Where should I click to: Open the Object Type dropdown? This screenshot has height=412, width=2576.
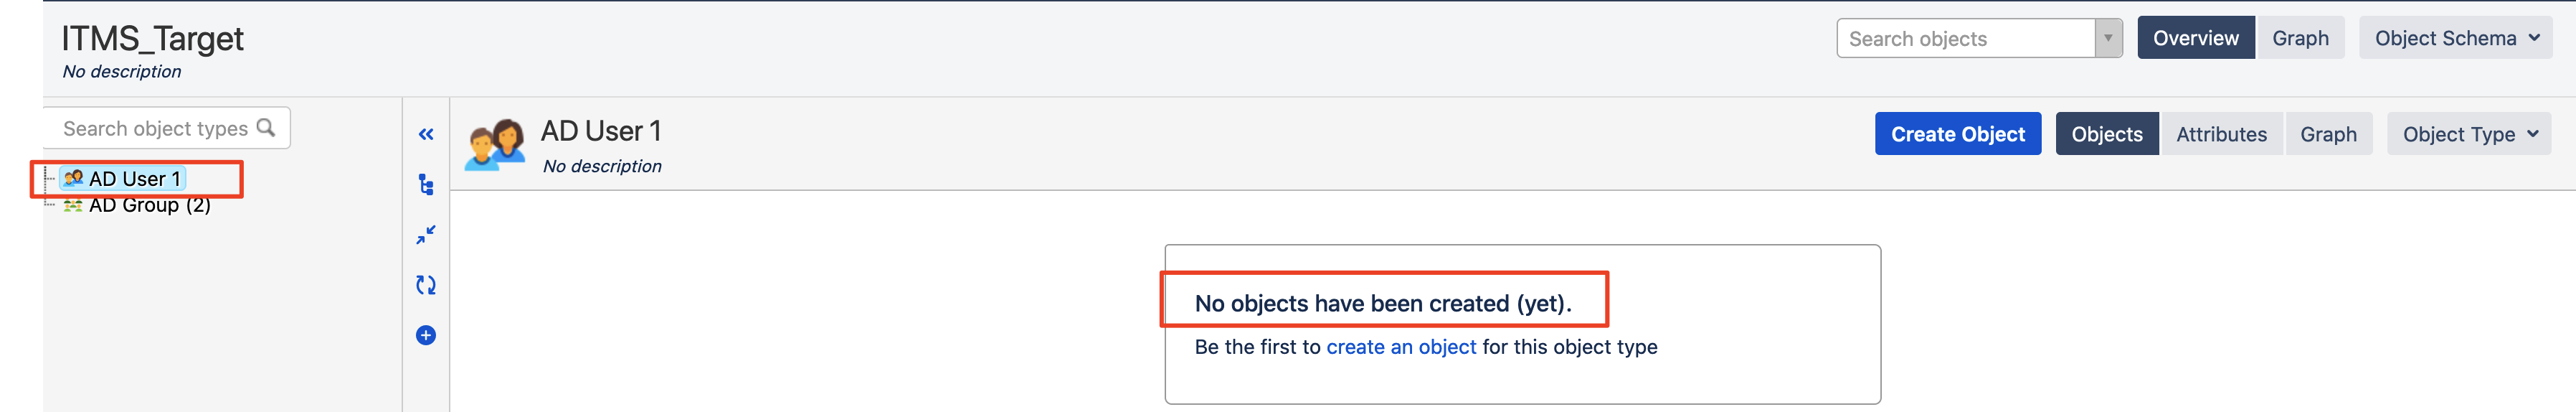click(2469, 134)
